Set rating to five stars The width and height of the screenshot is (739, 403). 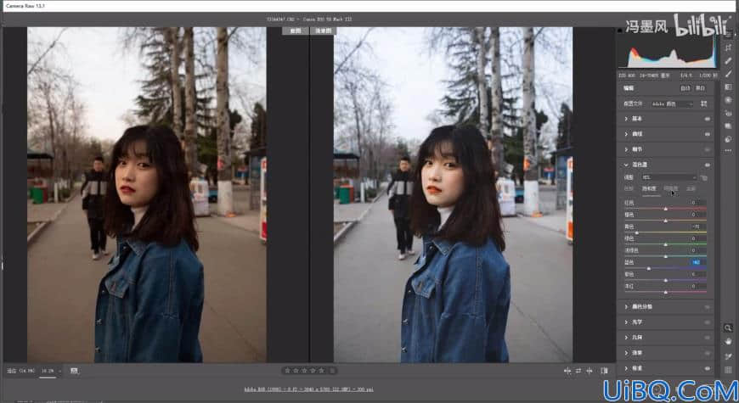pos(322,371)
